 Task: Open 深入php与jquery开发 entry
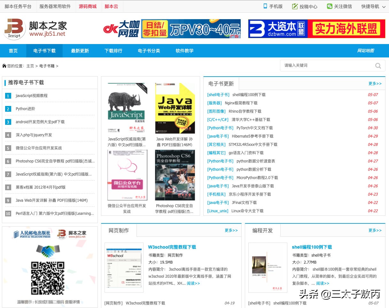pyautogui.click(x=34, y=135)
